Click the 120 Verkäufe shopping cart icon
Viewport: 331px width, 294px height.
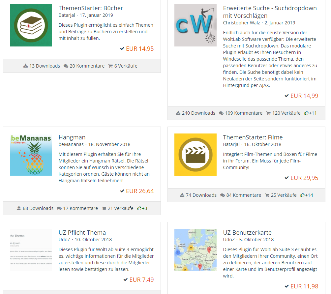click(x=268, y=113)
